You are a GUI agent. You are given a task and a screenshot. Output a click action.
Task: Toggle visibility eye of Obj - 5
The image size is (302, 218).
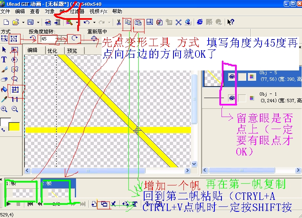click(x=232, y=76)
